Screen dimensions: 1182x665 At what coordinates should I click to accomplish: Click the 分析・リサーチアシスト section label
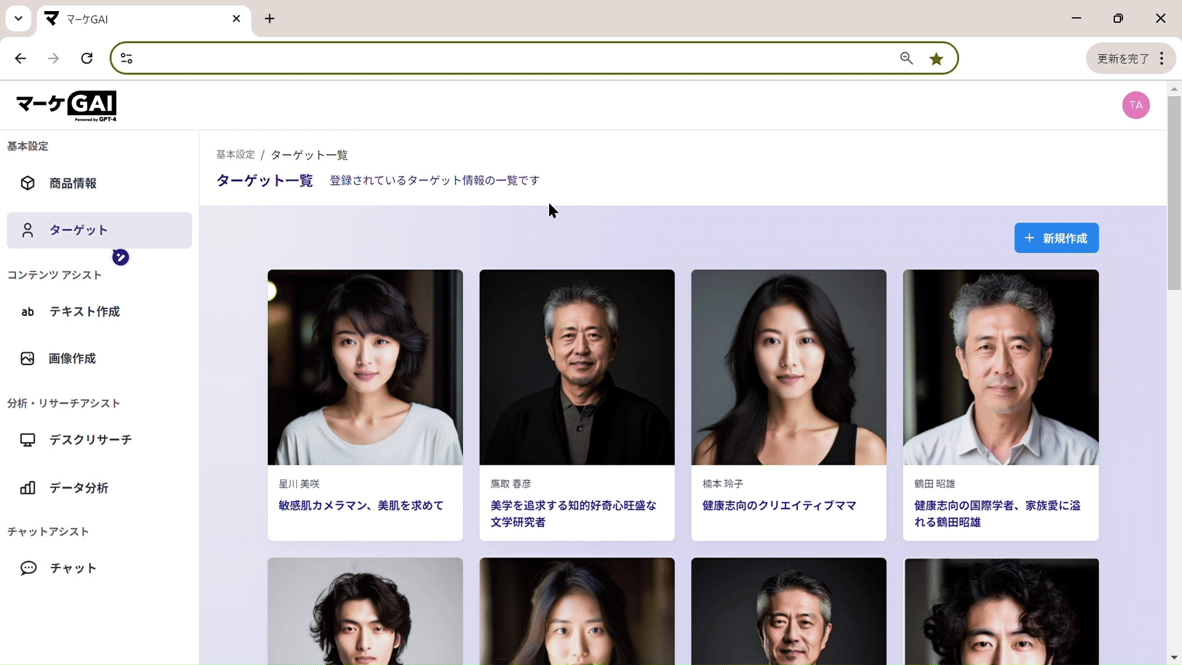pos(63,403)
